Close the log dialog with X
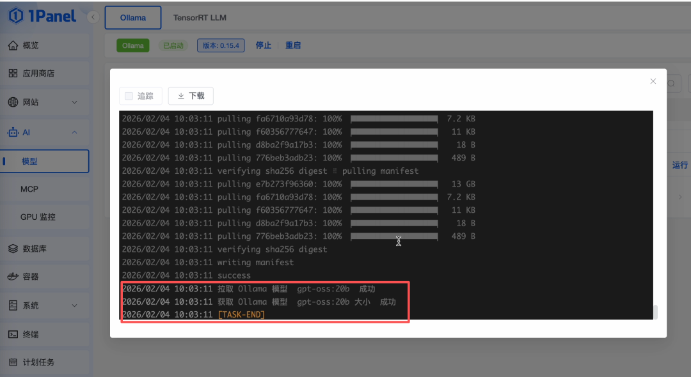 [x=653, y=81]
